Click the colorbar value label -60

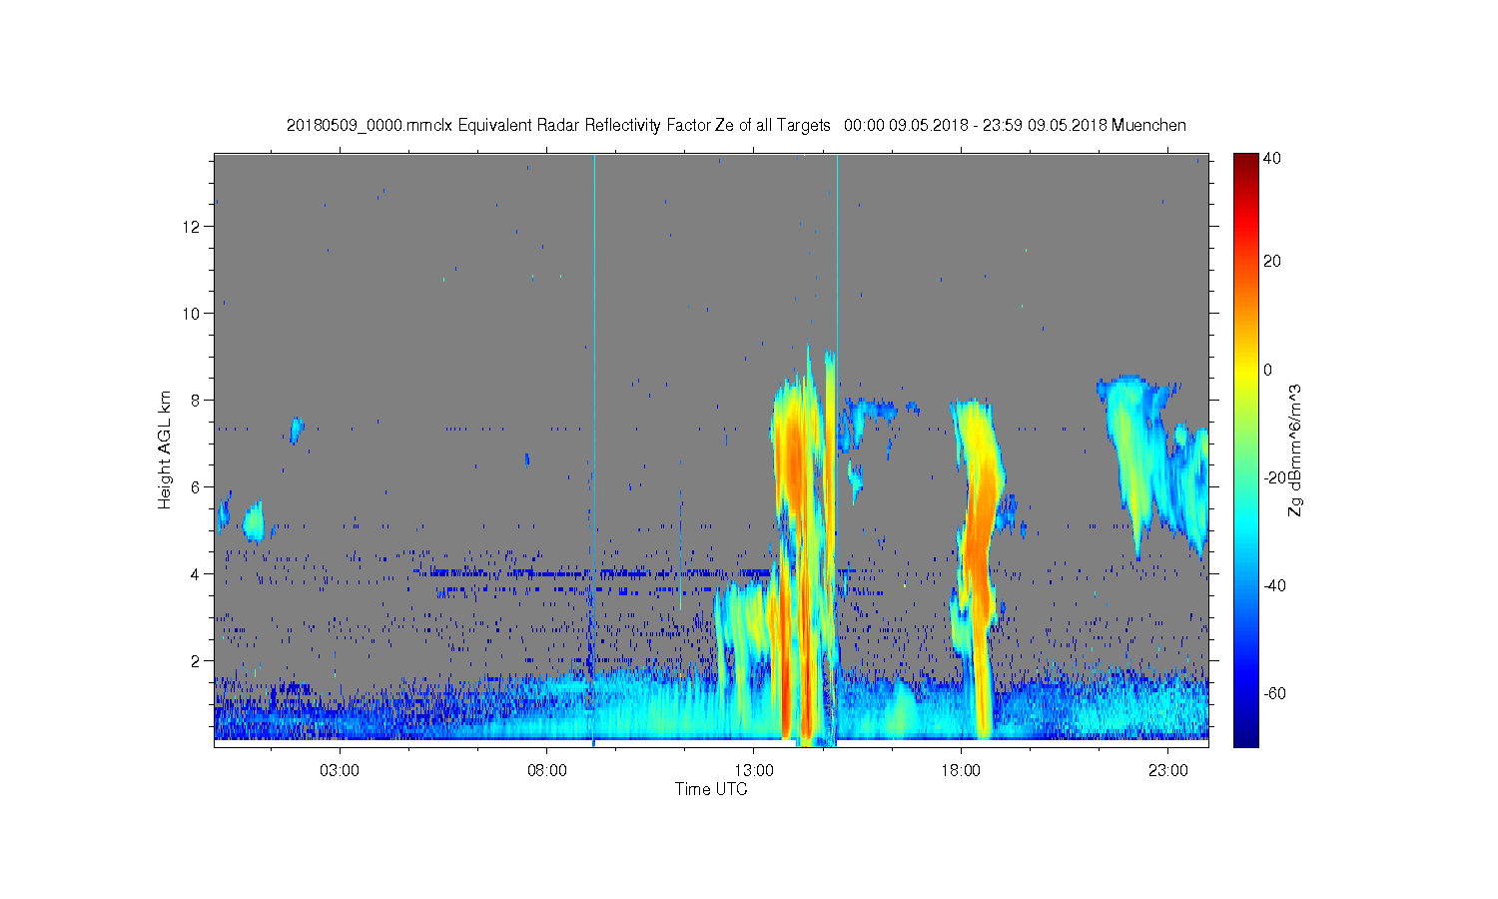point(1274,693)
